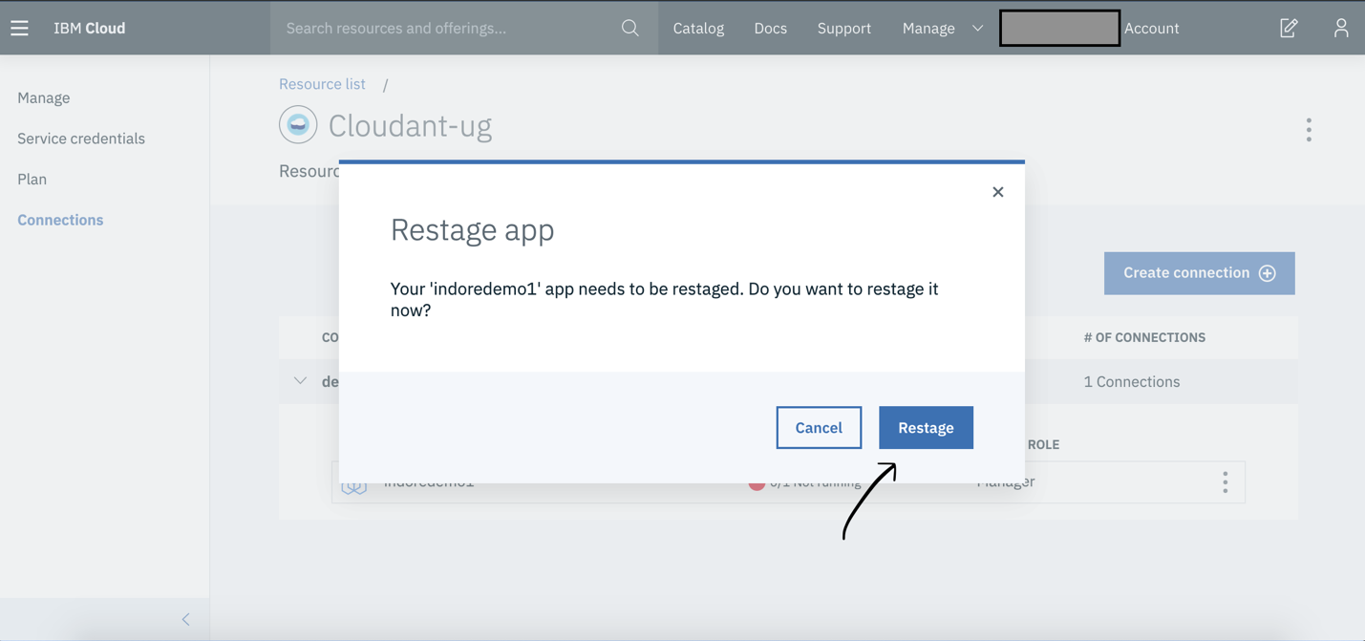The height and width of the screenshot is (641, 1365).
Task: Open the connection row's kebab menu
Action: [x=1225, y=482]
